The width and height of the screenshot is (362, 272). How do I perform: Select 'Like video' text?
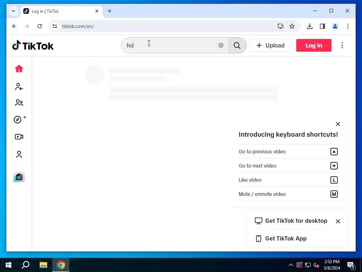[x=250, y=180]
